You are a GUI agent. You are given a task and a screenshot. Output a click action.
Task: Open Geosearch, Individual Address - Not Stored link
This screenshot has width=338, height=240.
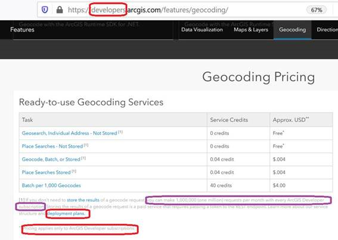[x=69, y=133]
